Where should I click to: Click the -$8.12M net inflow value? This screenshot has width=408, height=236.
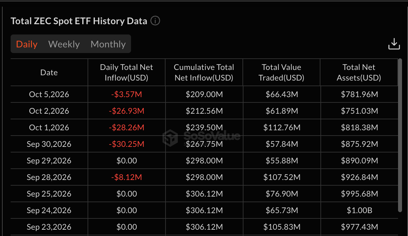click(126, 177)
